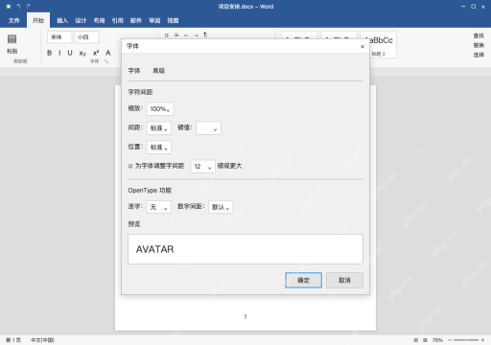The height and width of the screenshot is (345, 491).
Task: Open the 开始 ribbon tab
Action: pyautogui.click(x=38, y=20)
